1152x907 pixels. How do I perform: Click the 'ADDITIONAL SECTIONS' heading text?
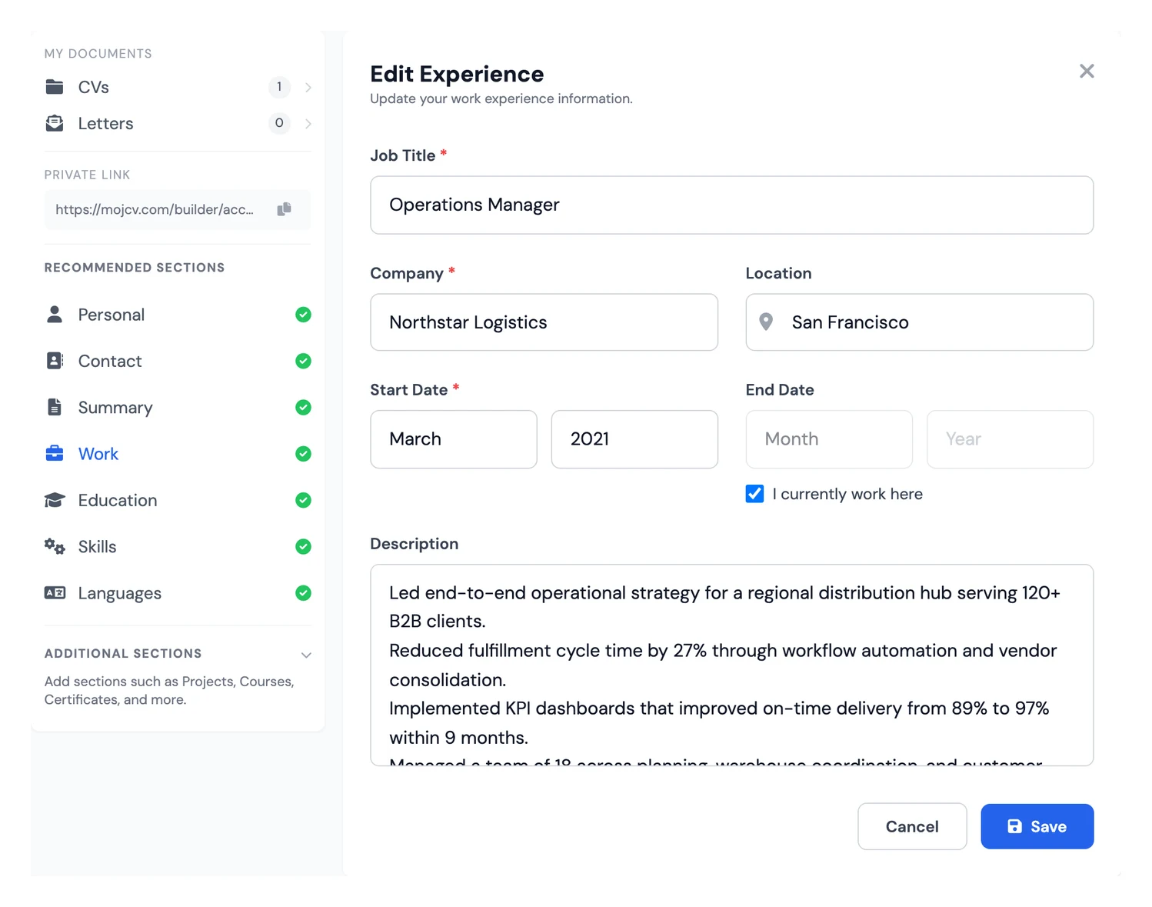123,653
